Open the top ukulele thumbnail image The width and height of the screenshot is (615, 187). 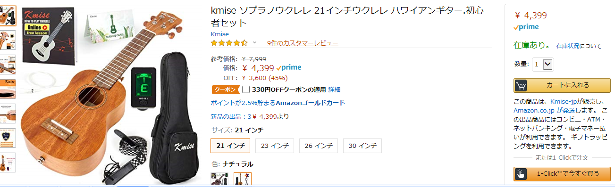(x=8, y=16)
